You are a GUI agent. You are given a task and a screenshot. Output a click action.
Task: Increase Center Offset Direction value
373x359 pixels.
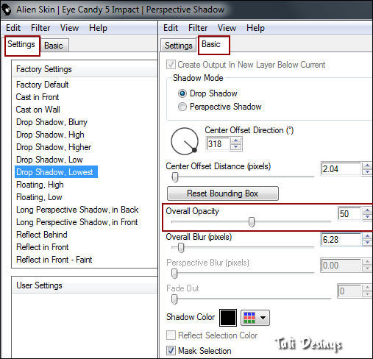236,141
